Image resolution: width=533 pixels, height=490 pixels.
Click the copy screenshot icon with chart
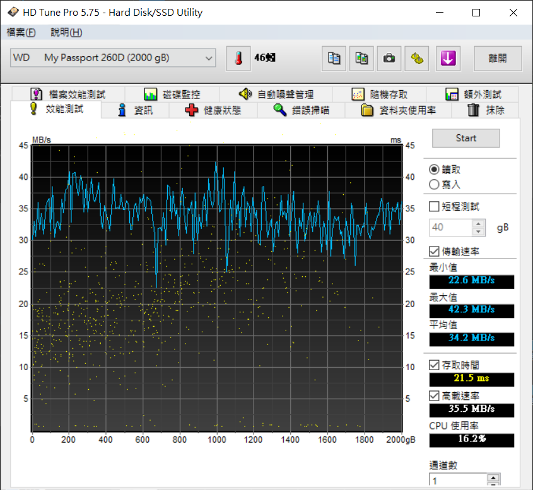click(361, 59)
